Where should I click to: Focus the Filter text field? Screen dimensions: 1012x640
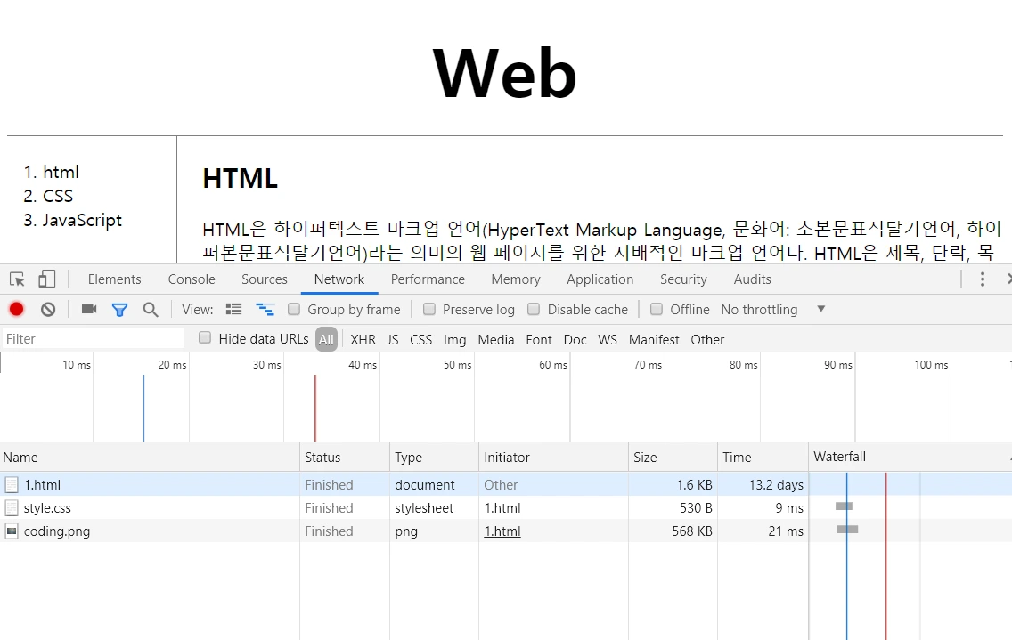point(94,339)
